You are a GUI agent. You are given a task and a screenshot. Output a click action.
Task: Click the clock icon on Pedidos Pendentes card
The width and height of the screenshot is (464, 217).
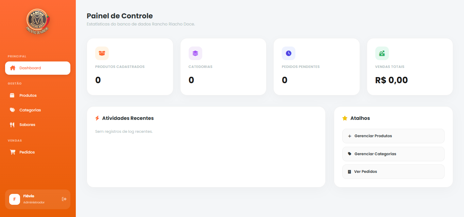coord(289,53)
